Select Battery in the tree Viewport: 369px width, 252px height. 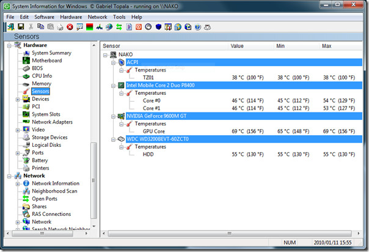(x=40, y=160)
